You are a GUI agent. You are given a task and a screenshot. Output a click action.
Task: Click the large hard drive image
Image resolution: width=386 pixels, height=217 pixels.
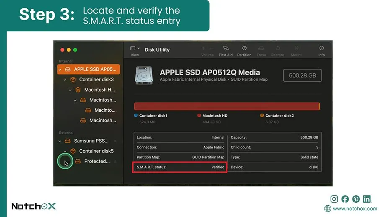[x=144, y=75]
